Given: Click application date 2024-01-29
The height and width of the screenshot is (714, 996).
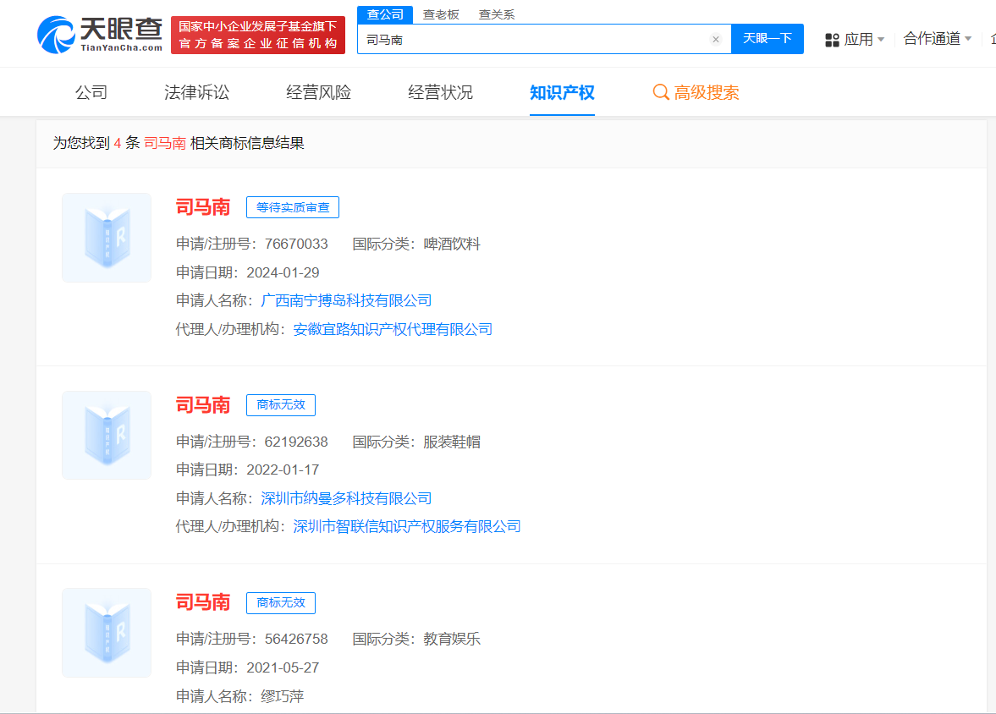Looking at the screenshot, I should (x=283, y=272).
